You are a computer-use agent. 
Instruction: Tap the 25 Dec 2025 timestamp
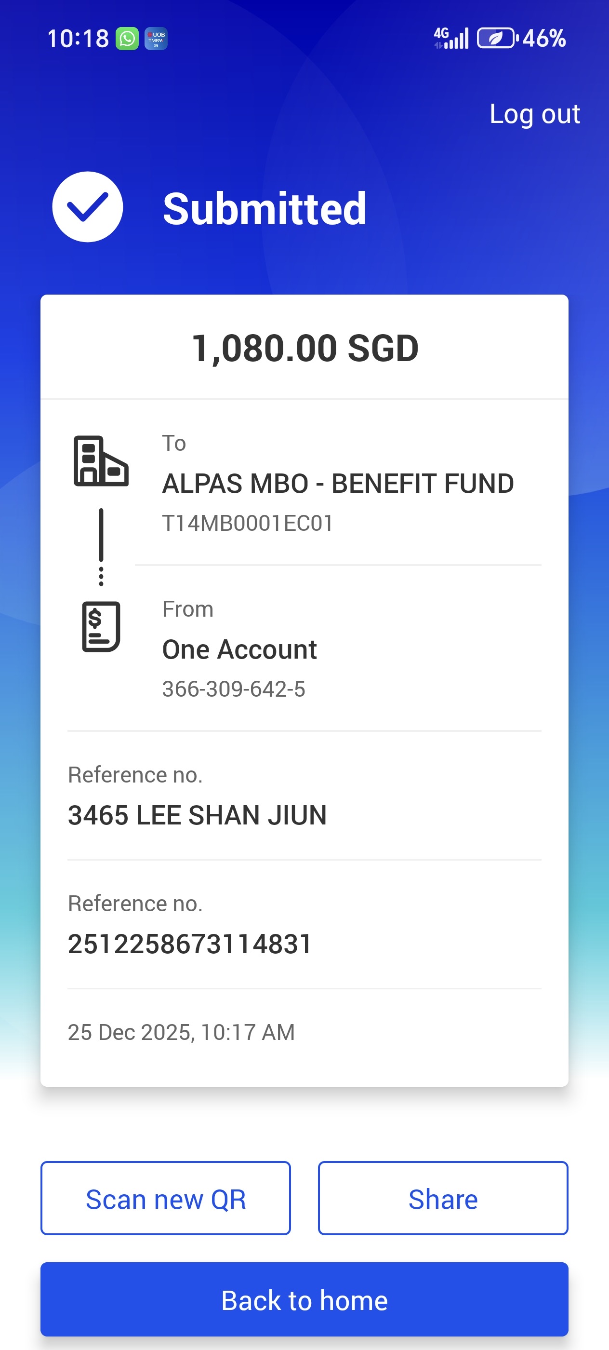181,1032
